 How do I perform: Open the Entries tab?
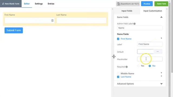51,4
